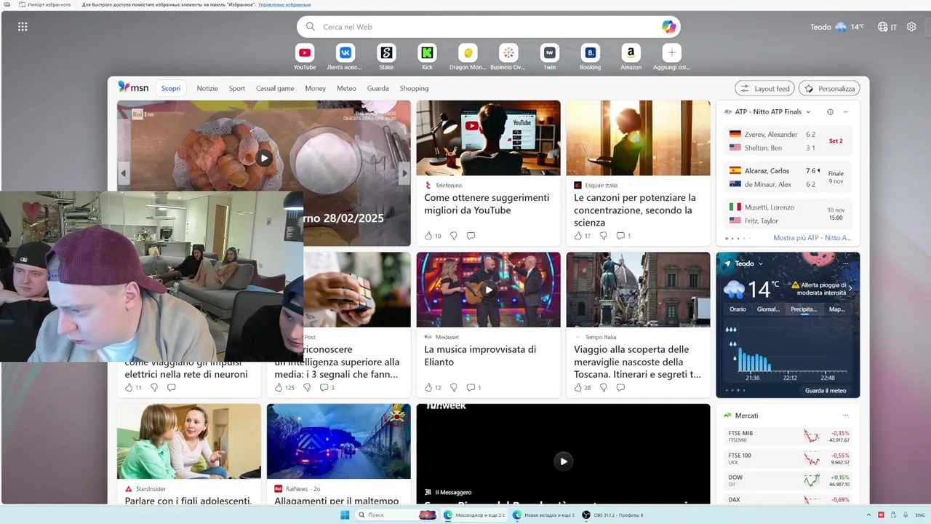
Task: Switch to the Sport tab
Action: (x=237, y=88)
